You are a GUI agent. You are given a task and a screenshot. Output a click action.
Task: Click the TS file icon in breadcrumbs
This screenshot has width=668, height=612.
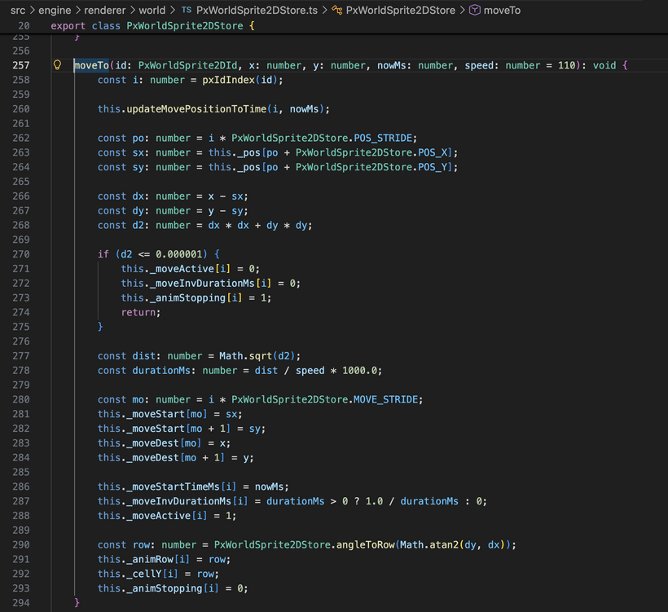187,11
